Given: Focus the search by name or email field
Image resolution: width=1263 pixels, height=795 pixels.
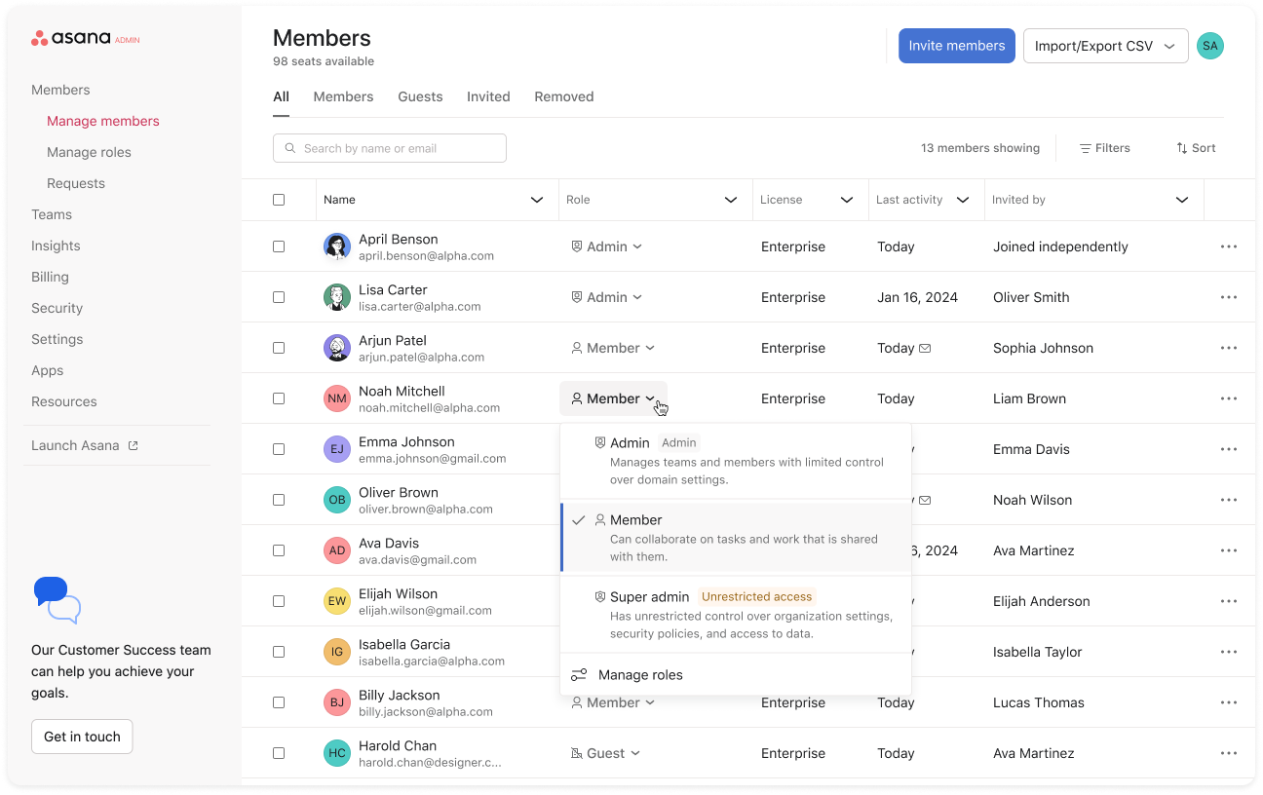Looking at the screenshot, I should pyautogui.click(x=390, y=148).
